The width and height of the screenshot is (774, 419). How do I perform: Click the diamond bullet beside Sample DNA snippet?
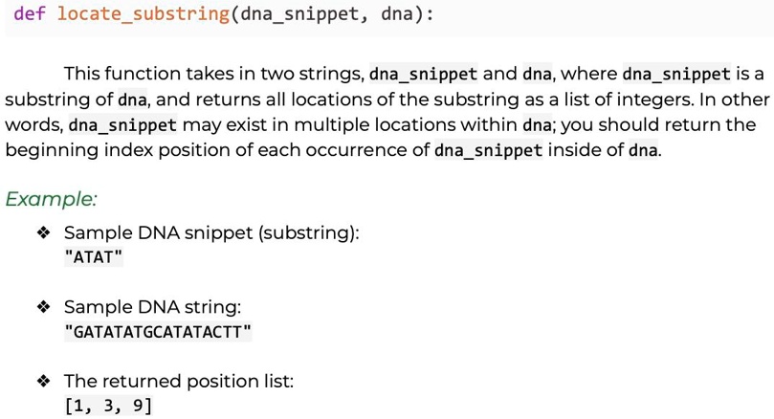click(43, 232)
